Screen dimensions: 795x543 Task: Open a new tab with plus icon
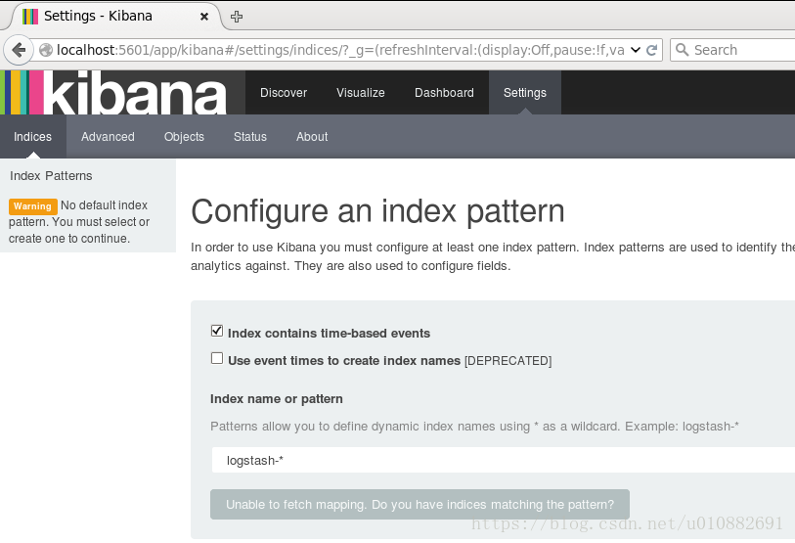pos(237,17)
